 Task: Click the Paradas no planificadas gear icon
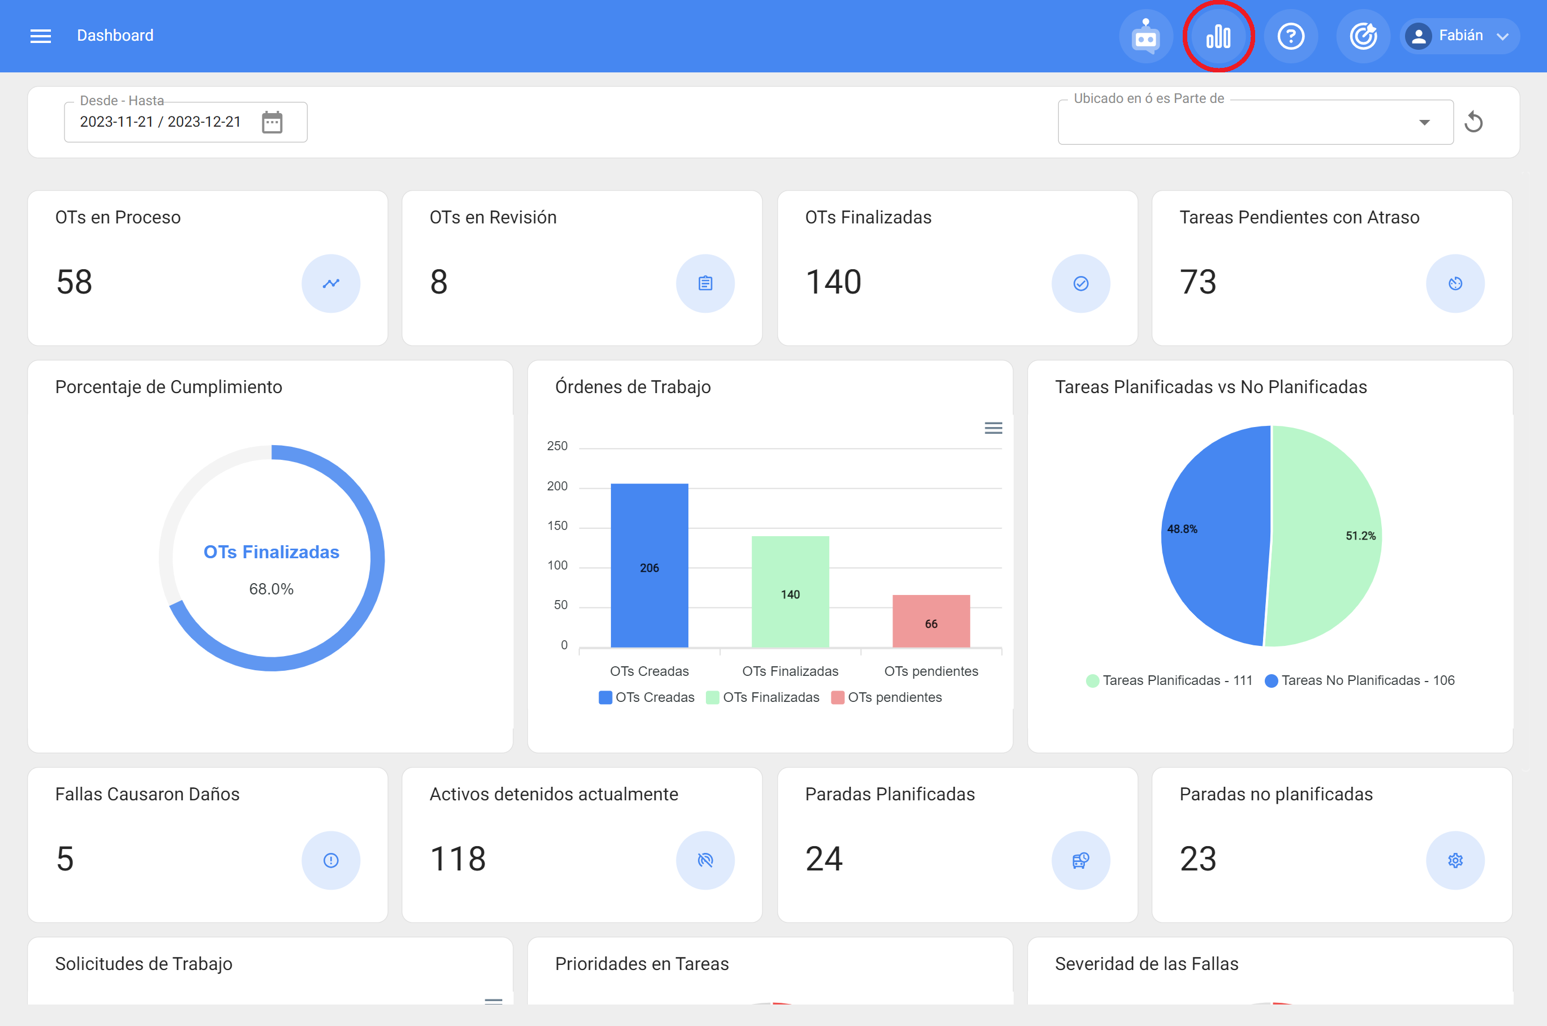(1455, 860)
